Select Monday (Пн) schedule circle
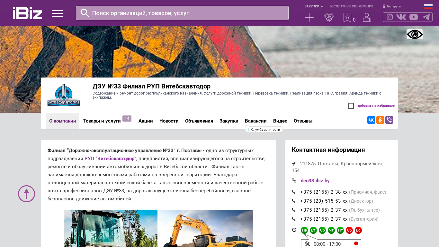439x247 pixels. (x=304, y=230)
